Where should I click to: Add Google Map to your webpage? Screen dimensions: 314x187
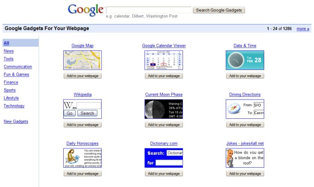(83, 76)
